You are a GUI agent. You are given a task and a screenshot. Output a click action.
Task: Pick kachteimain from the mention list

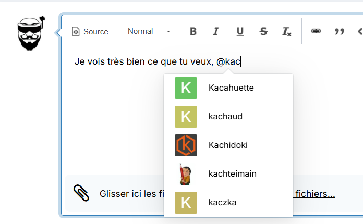(x=232, y=174)
